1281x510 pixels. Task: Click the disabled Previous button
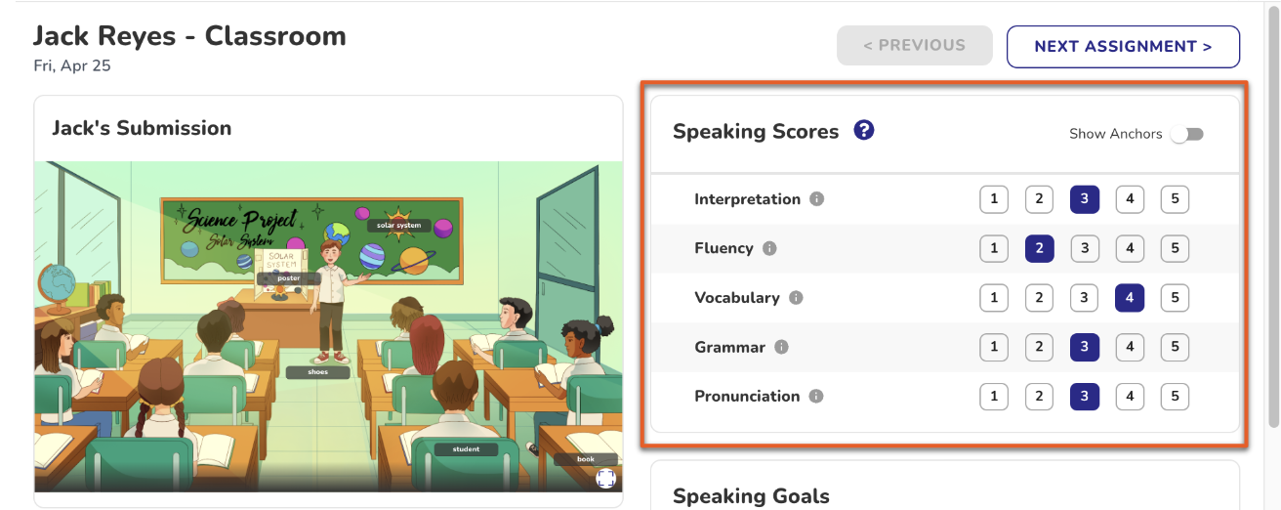pos(914,45)
